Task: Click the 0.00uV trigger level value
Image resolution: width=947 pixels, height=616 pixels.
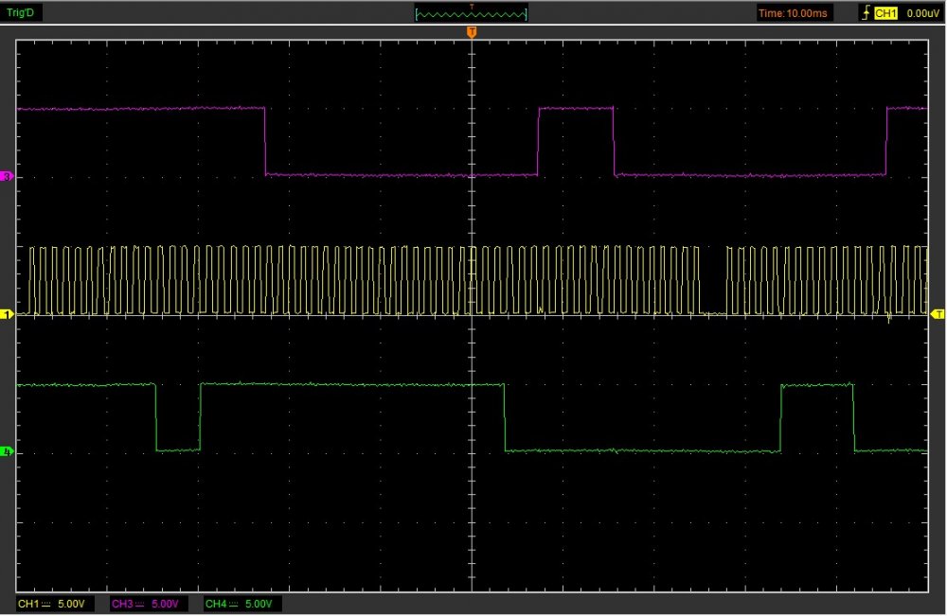Action: tap(921, 13)
